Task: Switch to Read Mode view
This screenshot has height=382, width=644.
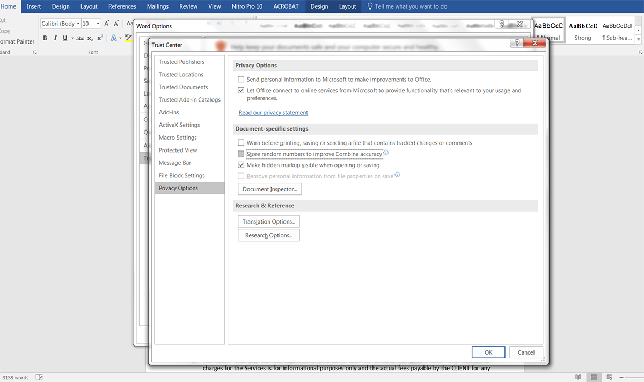Action: (x=578, y=378)
